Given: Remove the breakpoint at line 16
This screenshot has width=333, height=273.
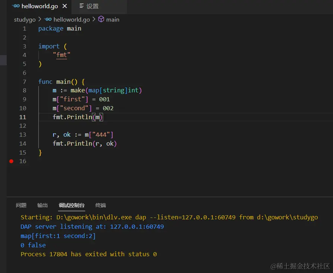Looking at the screenshot, I should click(11, 161).
